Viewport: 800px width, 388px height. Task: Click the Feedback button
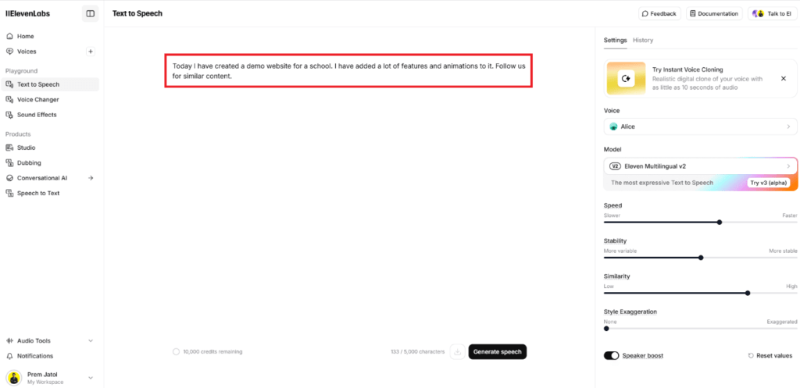(x=659, y=14)
